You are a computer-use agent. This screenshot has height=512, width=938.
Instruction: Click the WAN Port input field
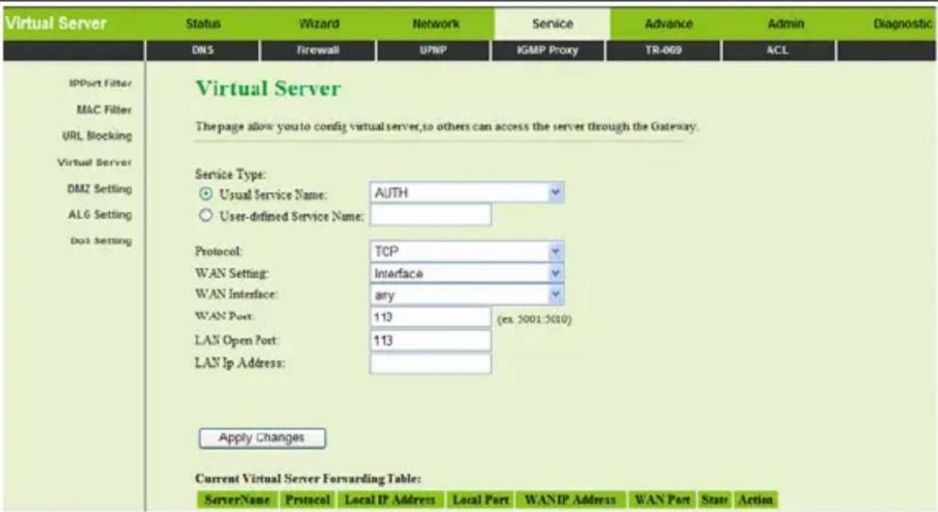pos(430,318)
